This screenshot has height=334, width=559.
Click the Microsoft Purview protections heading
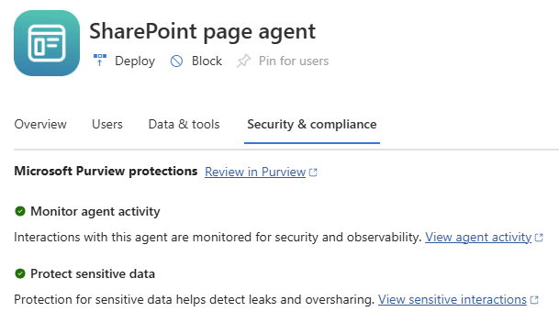pos(106,171)
